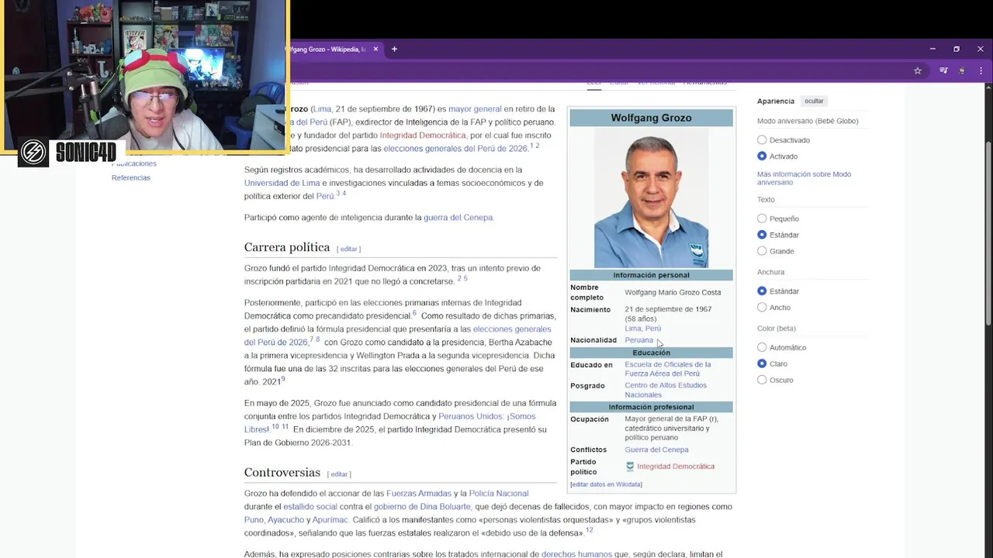
Task: Open editar datos en Wikidata link
Action: tap(606, 484)
